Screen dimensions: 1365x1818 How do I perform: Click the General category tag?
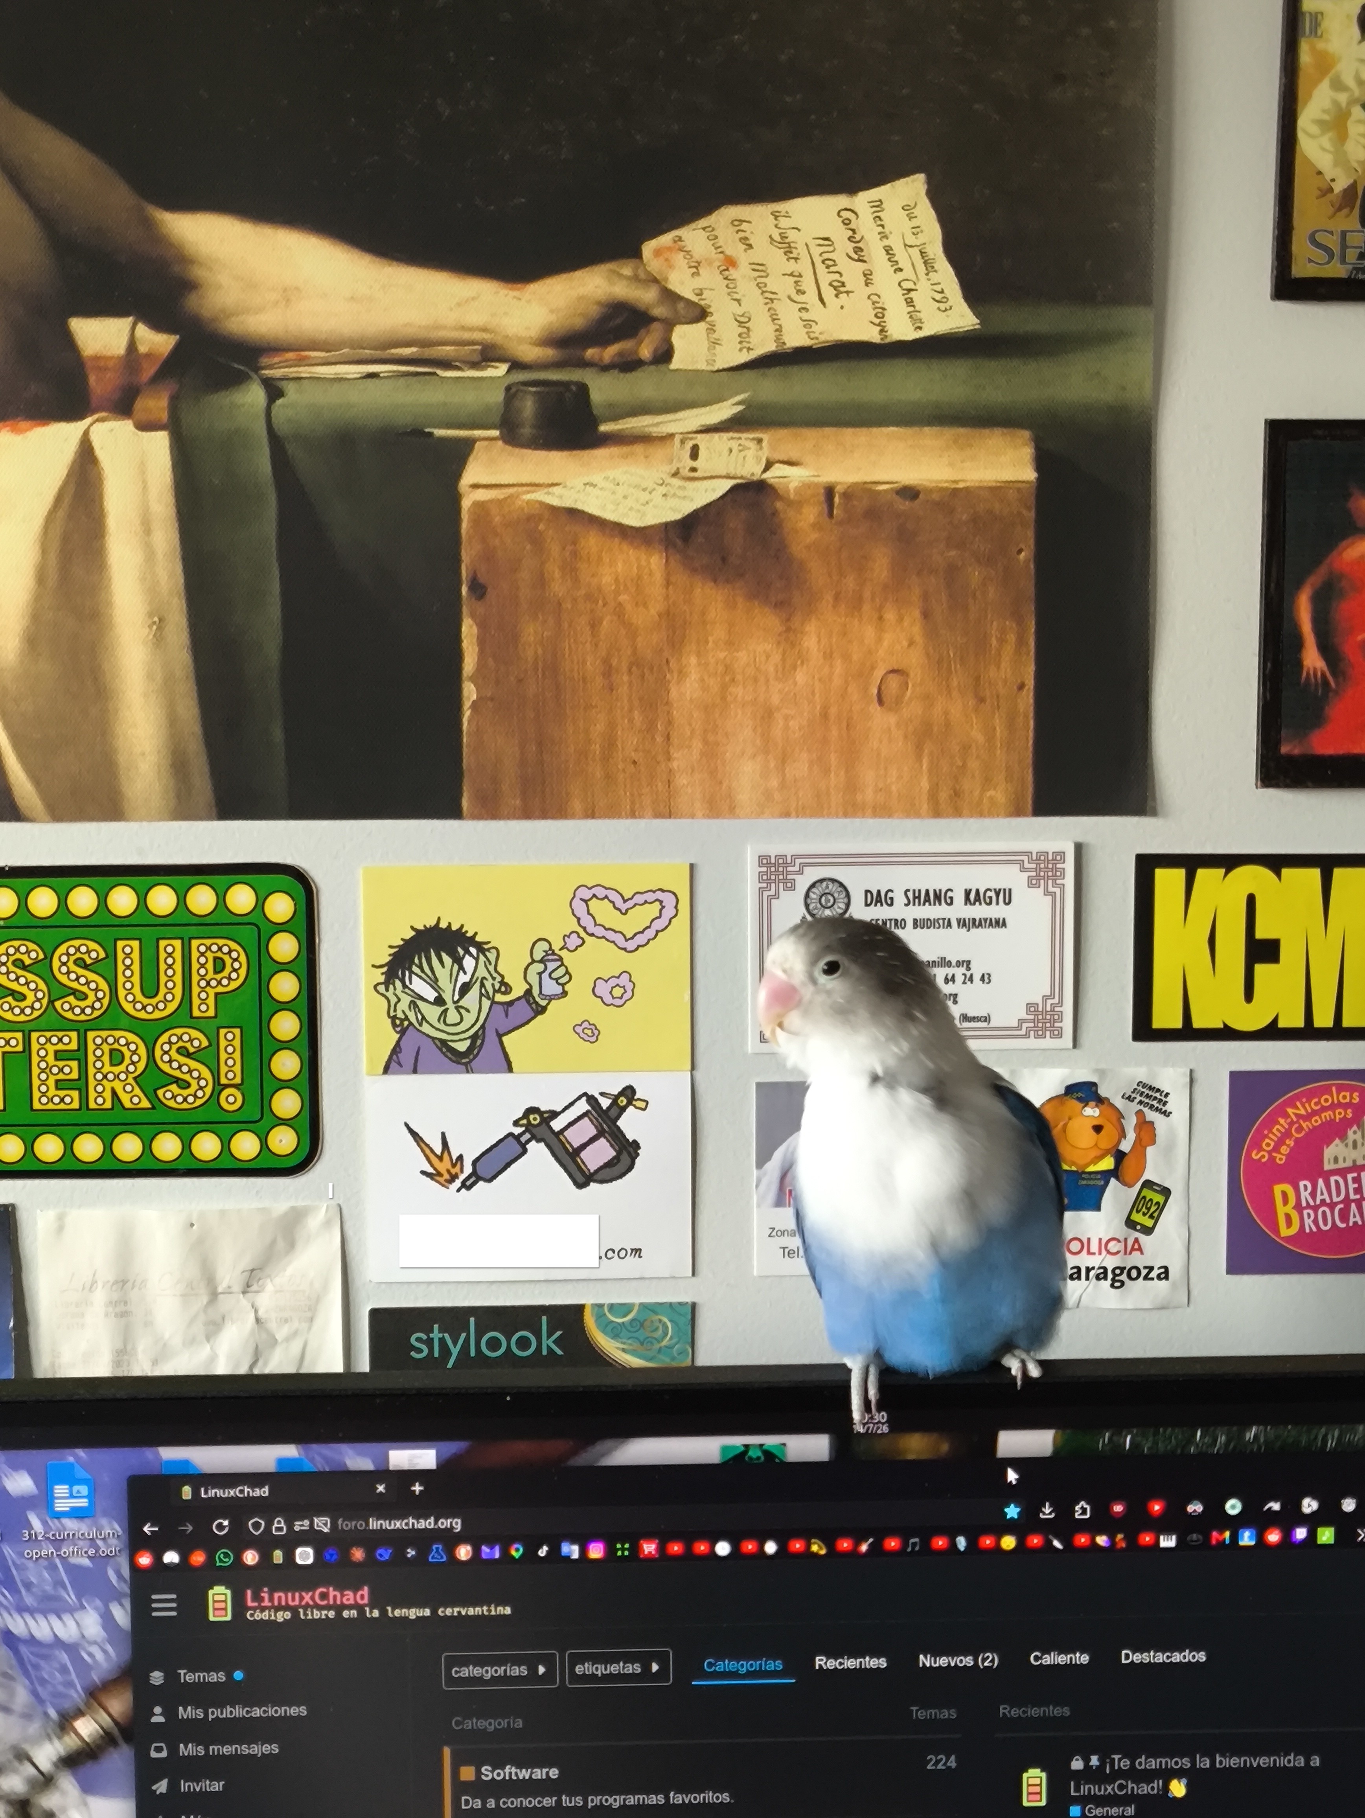point(1103,1810)
